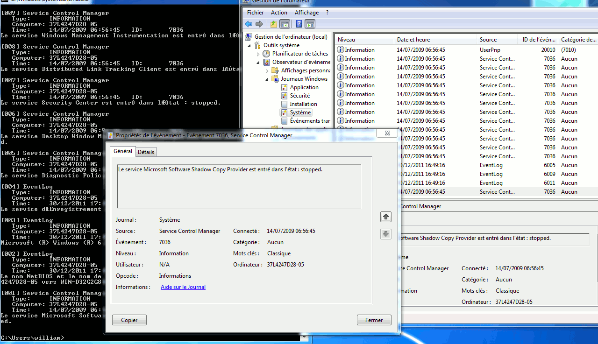This screenshot has width=598, height=344.
Task: Click the up-one-level folder toolbar icon
Action: coord(274,24)
